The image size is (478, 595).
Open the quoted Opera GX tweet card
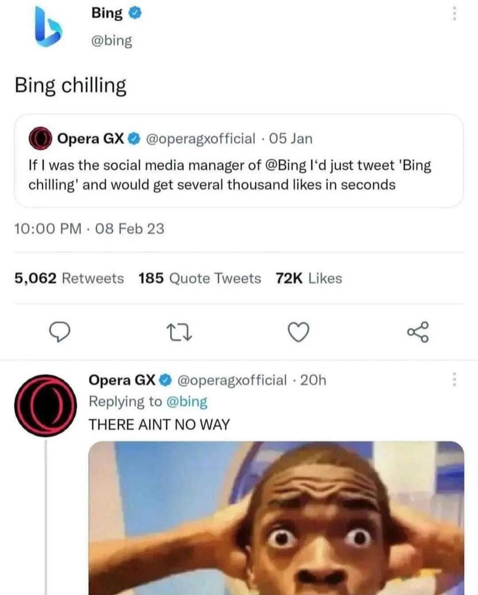239,161
